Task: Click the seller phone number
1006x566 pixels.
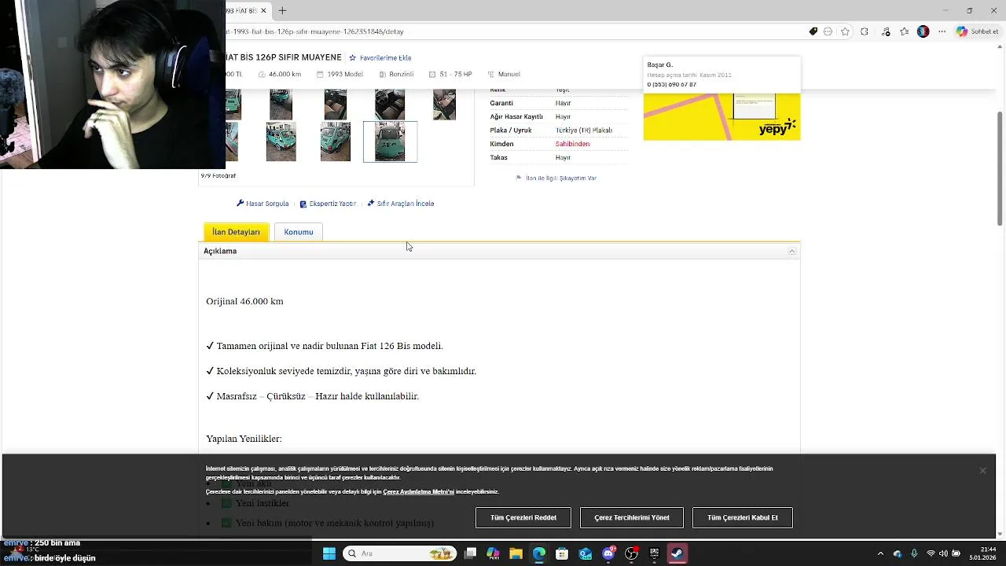Action: (671, 84)
